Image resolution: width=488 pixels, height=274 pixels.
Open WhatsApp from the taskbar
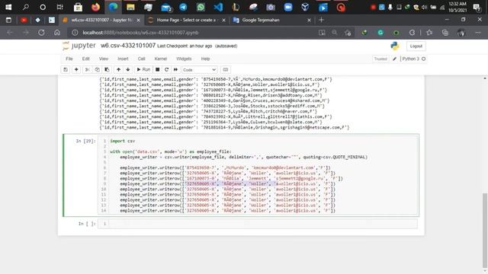click(x=201, y=7)
